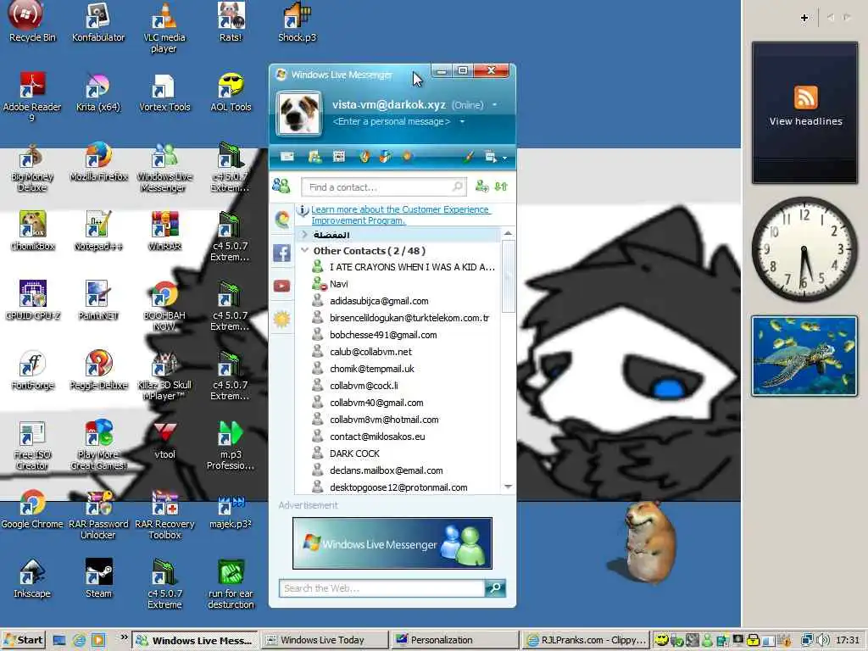Open the Peggle Deluxe desktop icon

coord(98,370)
